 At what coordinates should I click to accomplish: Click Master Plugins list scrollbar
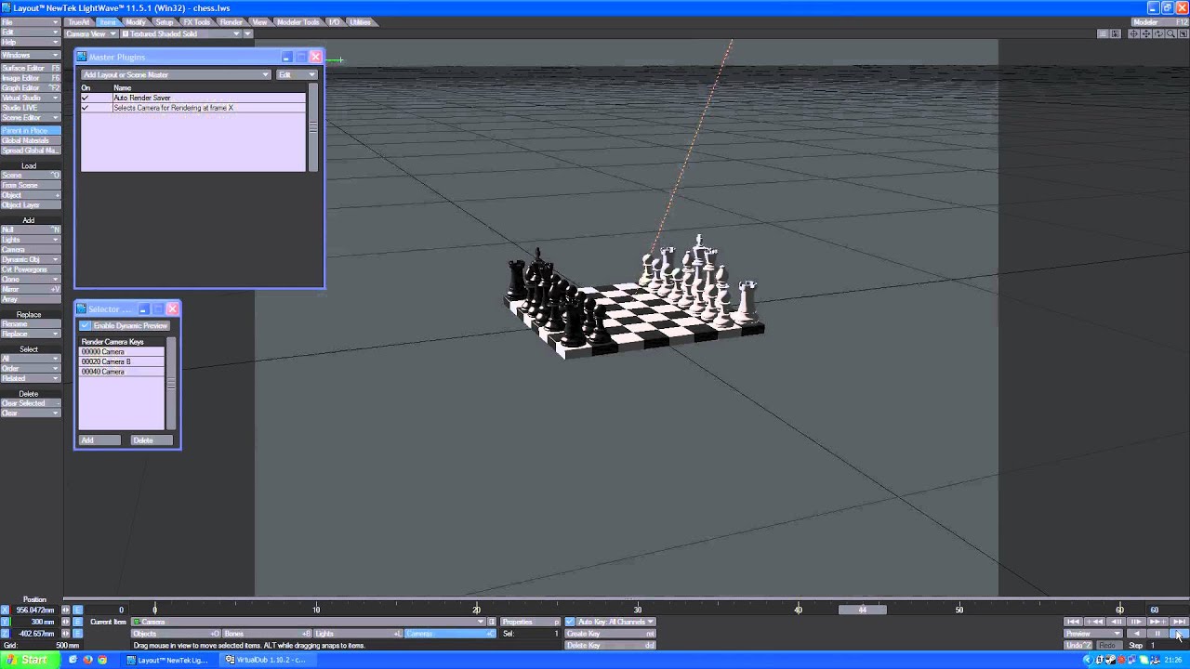(x=313, y=127)
